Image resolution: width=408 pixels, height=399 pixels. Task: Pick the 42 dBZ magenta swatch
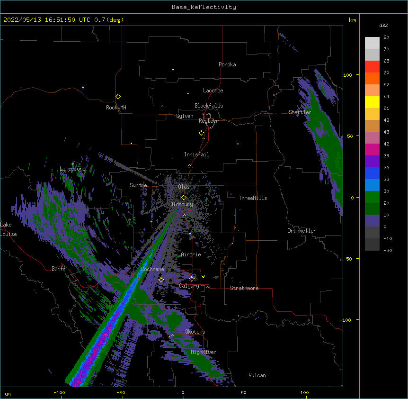pos(372,149)
